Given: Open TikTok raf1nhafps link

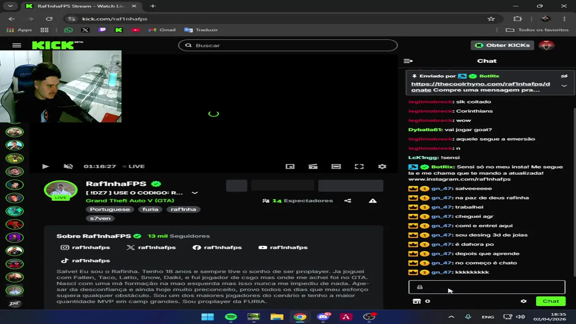Looking at the screenshot, I should click(x=85, y=261).
